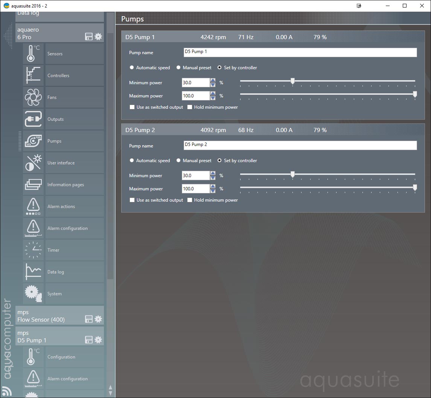The width and height of the screenshot is (431, 398).
Task: Click the D5 Pump 2 pump name field
Action: [x=300, y=145]
